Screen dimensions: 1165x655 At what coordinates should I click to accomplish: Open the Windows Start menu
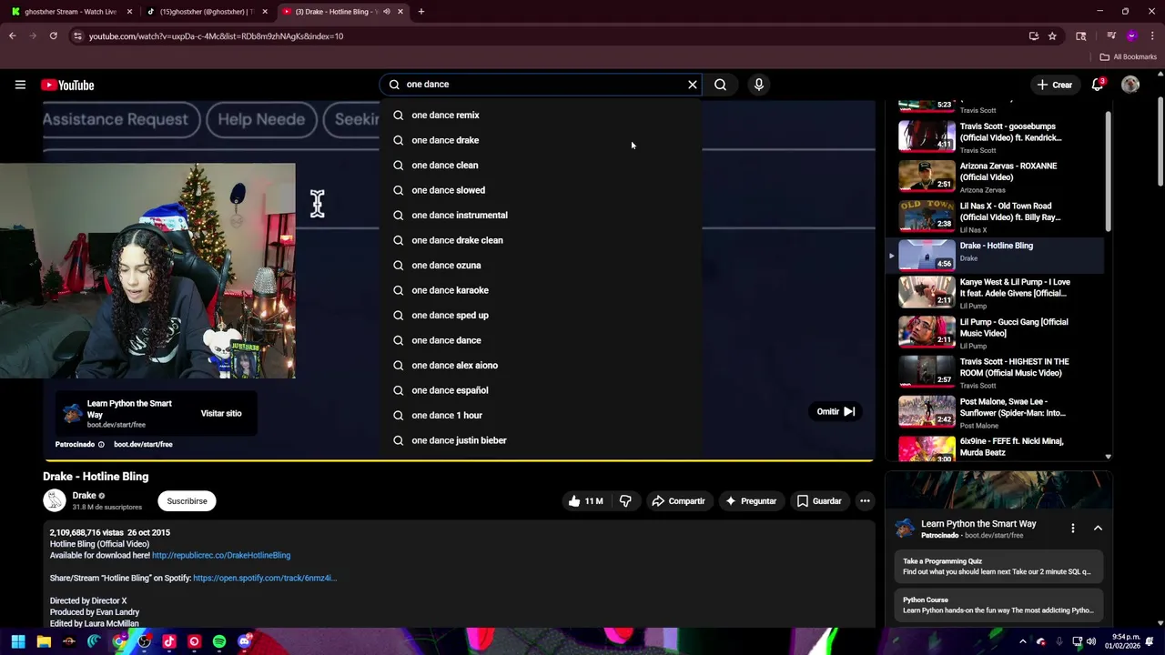pos(18,642)
